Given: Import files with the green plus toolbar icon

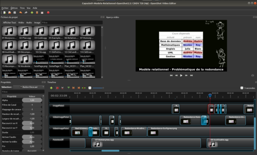Looking at the screenshot, I should (x=32, y=12).
